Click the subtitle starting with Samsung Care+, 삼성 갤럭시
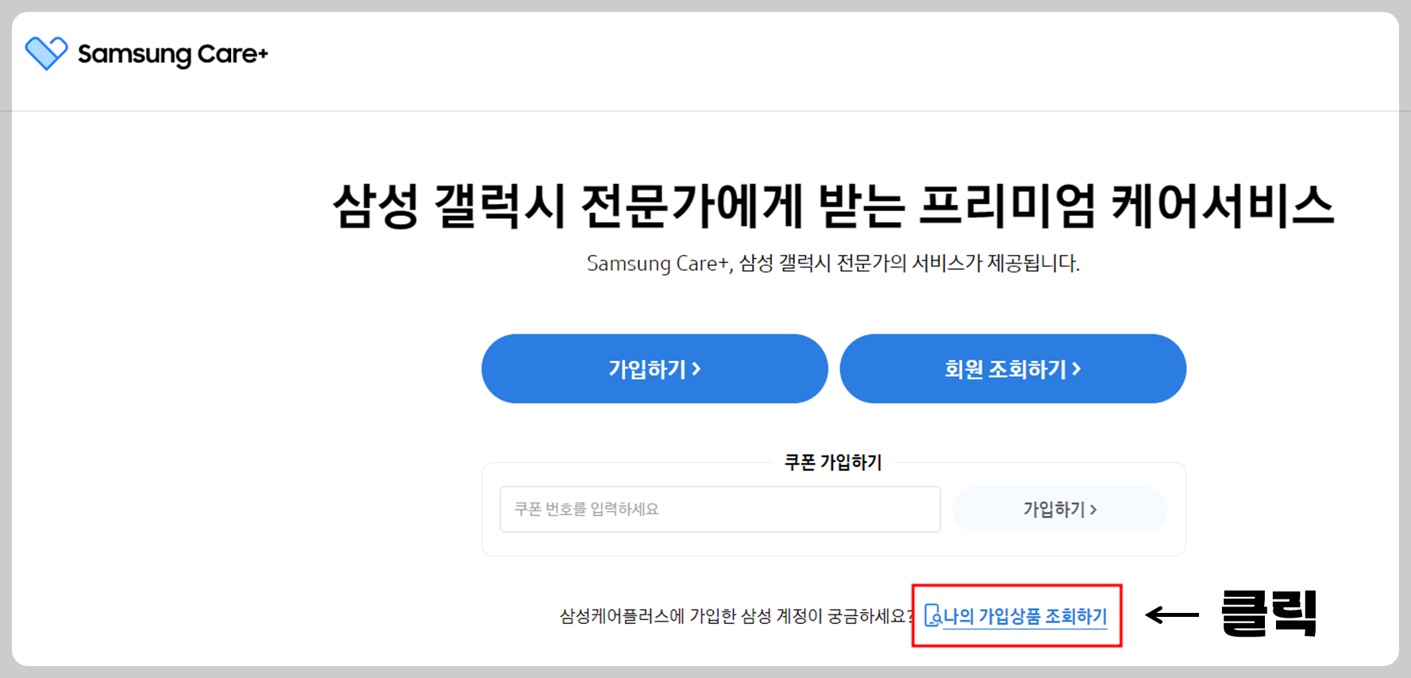The width and height of the screenshot is (1411, 678). tap(833, 264)
